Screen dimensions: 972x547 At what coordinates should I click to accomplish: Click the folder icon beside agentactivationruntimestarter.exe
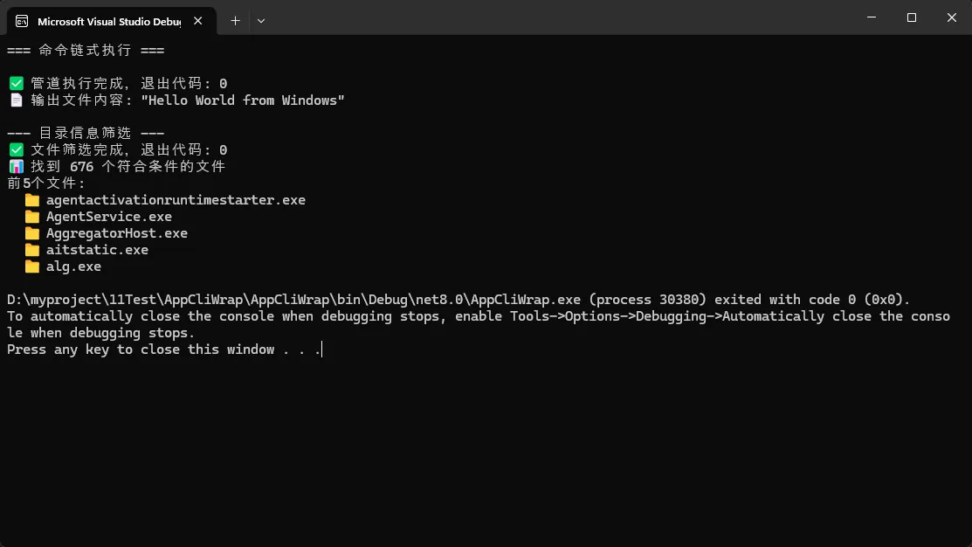[x=32, y=200]
